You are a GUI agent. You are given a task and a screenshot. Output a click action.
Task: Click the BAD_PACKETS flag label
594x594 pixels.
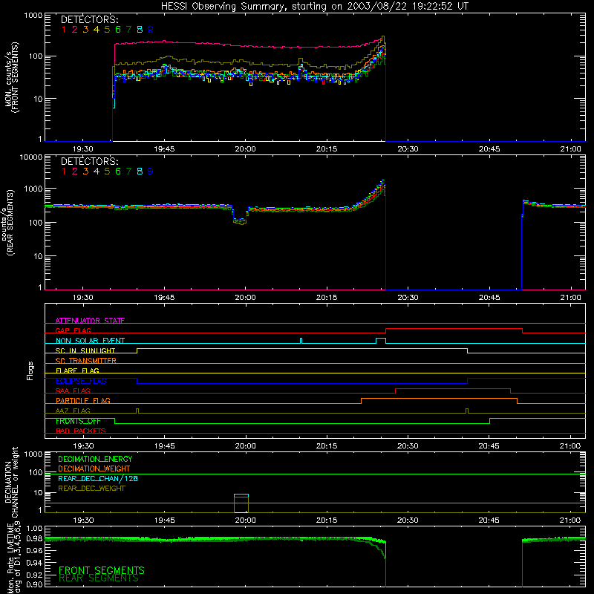[81, 431]
